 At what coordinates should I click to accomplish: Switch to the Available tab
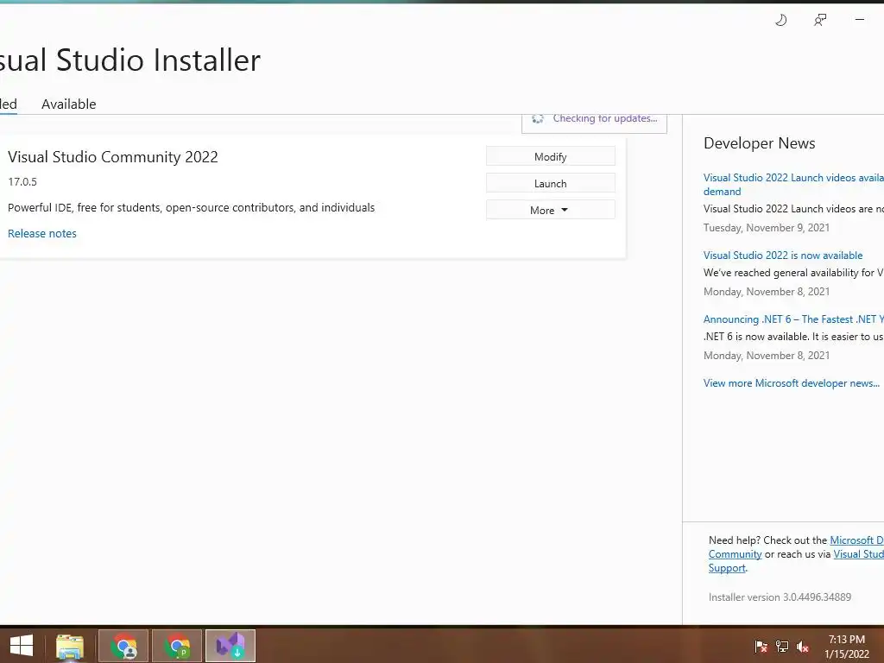tap(69, 104)
